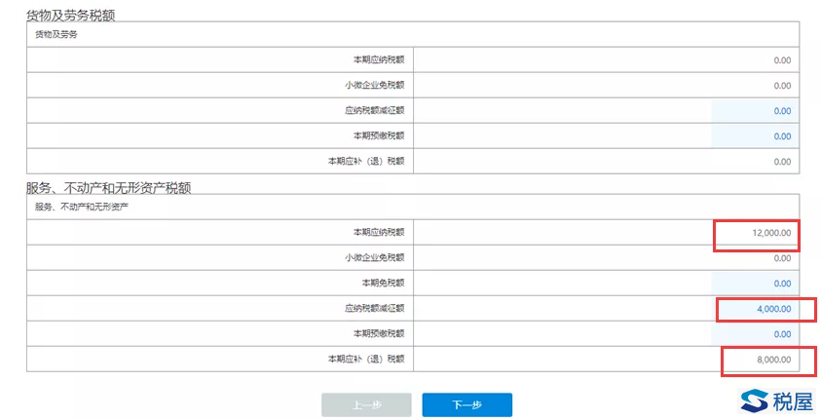Click the 应纳税额减征额 label in services section
The image size is (821, 419).
tap(374, 309)
